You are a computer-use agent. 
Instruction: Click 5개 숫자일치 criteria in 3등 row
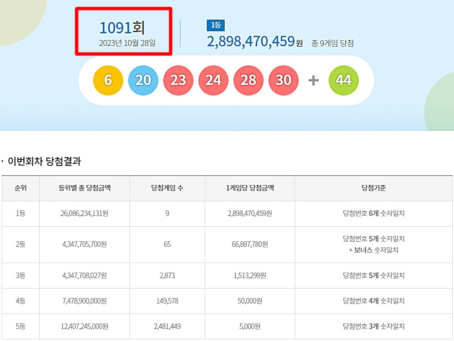374,276
